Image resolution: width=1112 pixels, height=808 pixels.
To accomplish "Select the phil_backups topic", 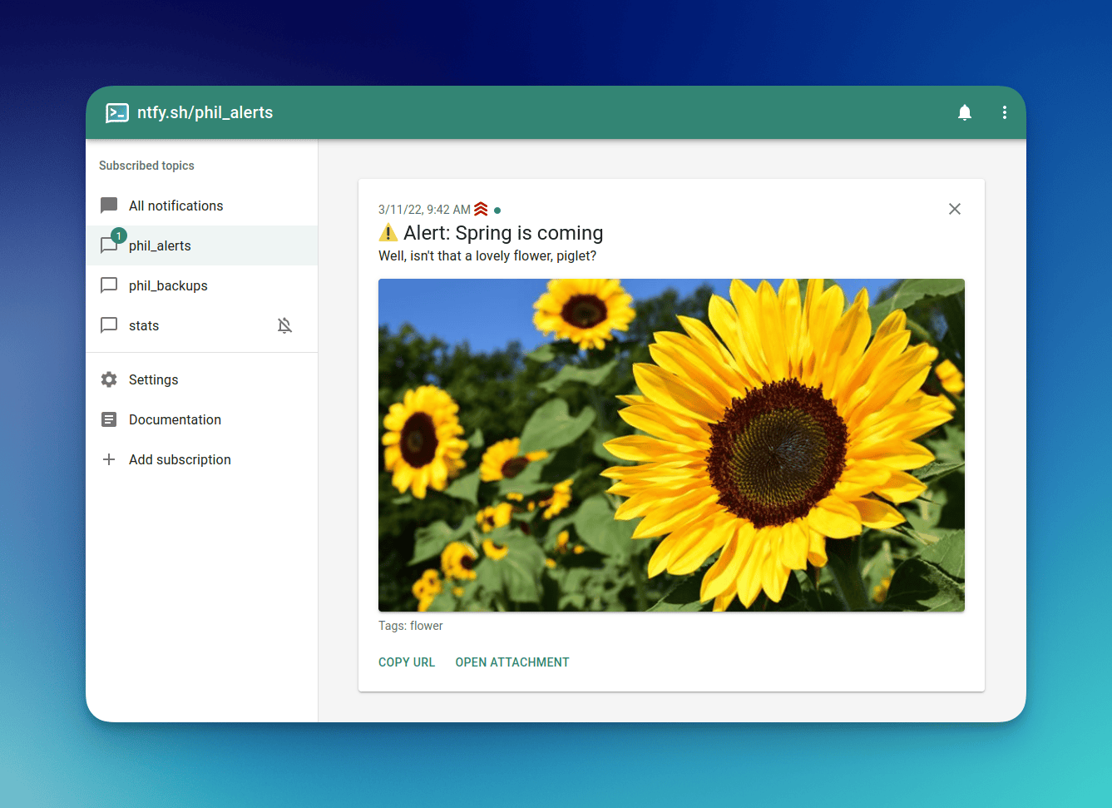I will pos(168,285).
